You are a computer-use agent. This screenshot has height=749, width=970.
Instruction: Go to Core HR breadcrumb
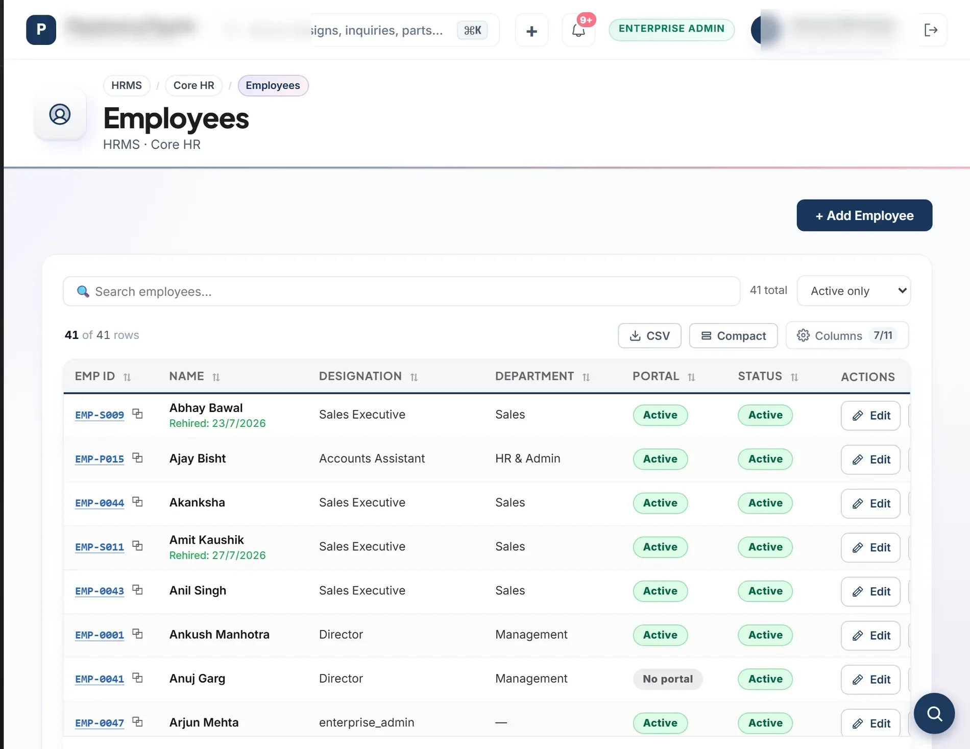pos(193,85)
